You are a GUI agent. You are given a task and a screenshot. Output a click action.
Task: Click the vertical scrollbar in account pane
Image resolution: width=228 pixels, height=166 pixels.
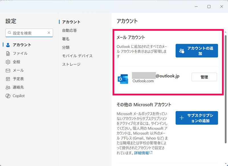point(225,89)
